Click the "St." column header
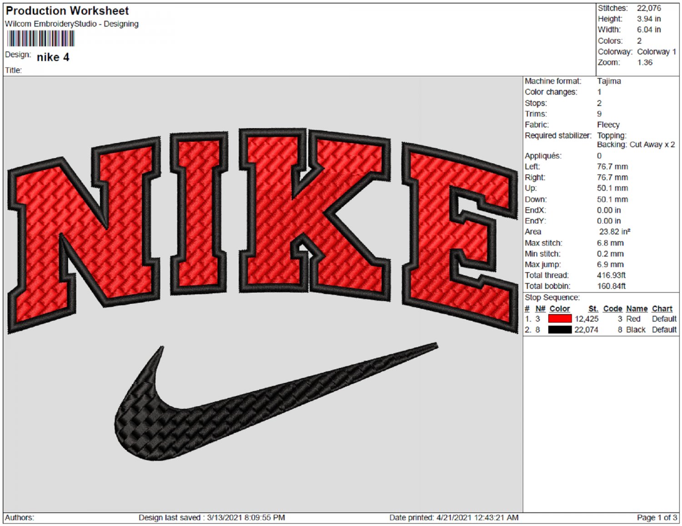This screenshot has height=526, width=682. tap(593, 309)
